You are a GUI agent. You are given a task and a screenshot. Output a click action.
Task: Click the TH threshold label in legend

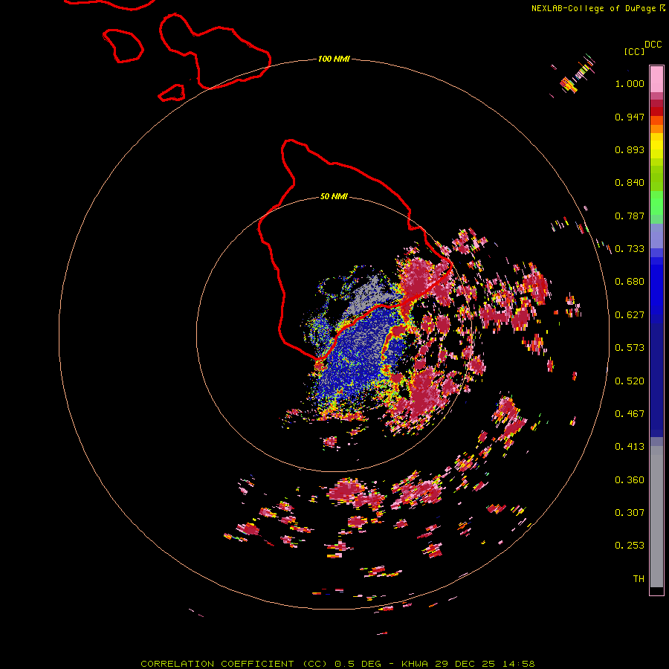click(x=639, y=579)
